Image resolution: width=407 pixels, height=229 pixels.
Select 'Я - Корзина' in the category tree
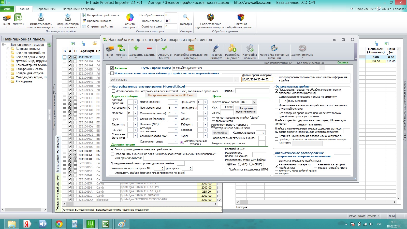pyautogui.click(x=24, y=81)
